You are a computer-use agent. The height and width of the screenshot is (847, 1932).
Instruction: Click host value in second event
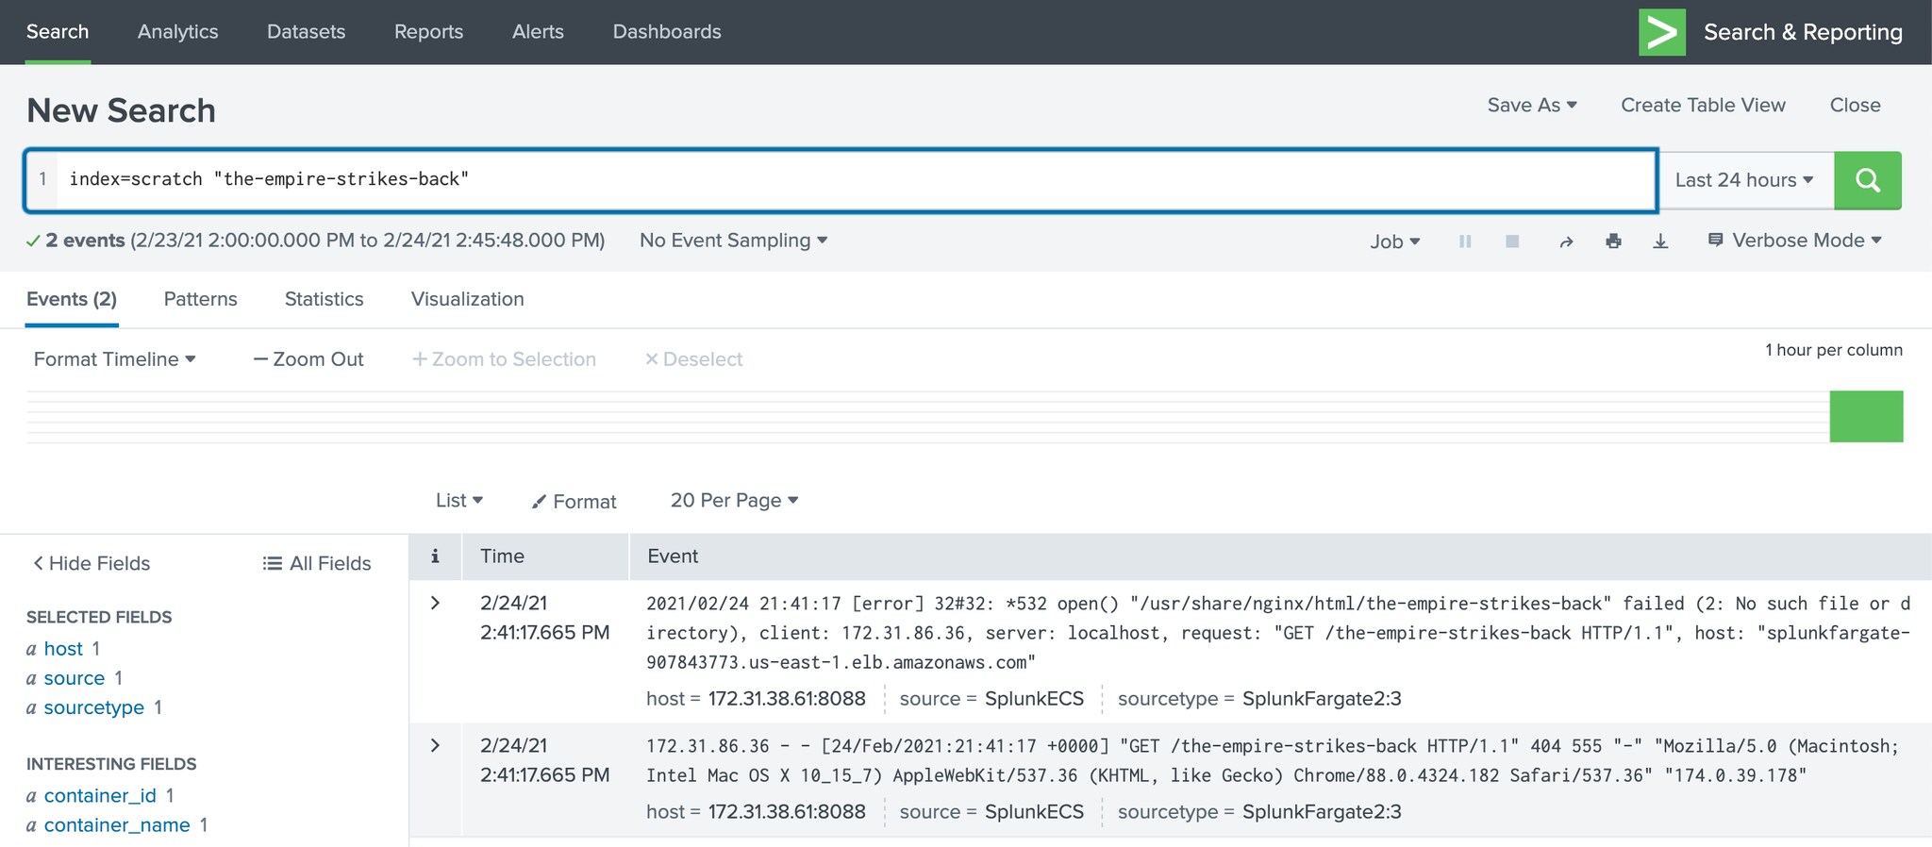(787, 812)
